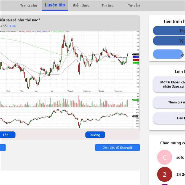Click the green MA value tag

[x=136, y=63]
